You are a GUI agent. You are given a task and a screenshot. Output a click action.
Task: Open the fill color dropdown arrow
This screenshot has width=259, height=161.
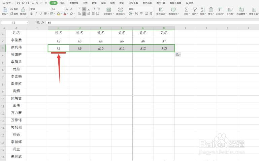[61, 14]
